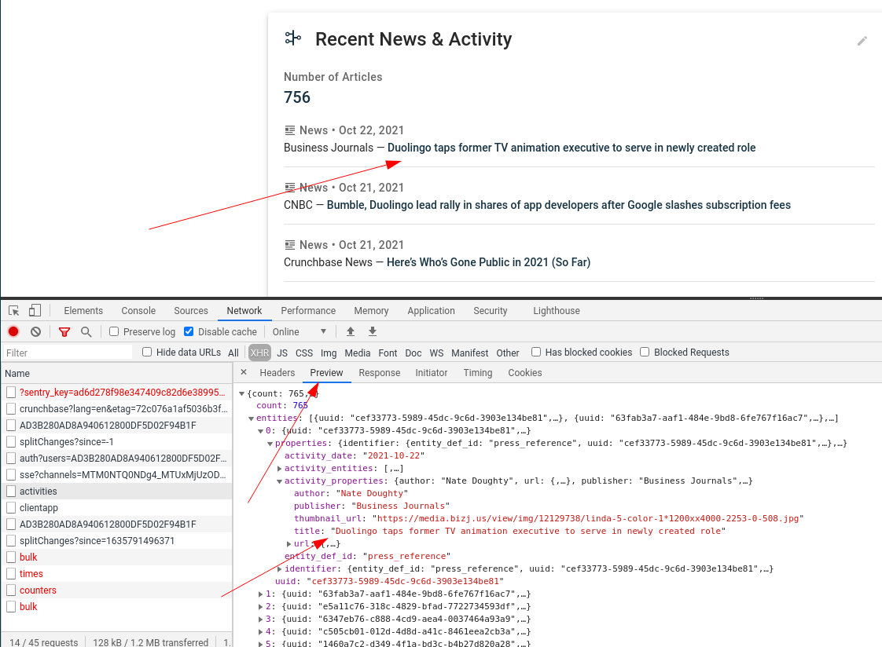Collapse the properties node
The image size is (882, 647).
pyautogui.click(x=270, y=444)
